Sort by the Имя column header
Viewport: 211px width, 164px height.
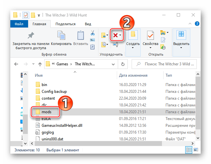(39, 75)
